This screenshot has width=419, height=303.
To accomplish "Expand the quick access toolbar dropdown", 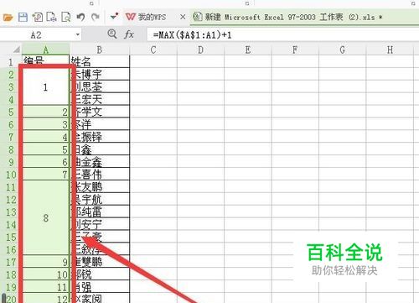I will click(x=114, y=17).
